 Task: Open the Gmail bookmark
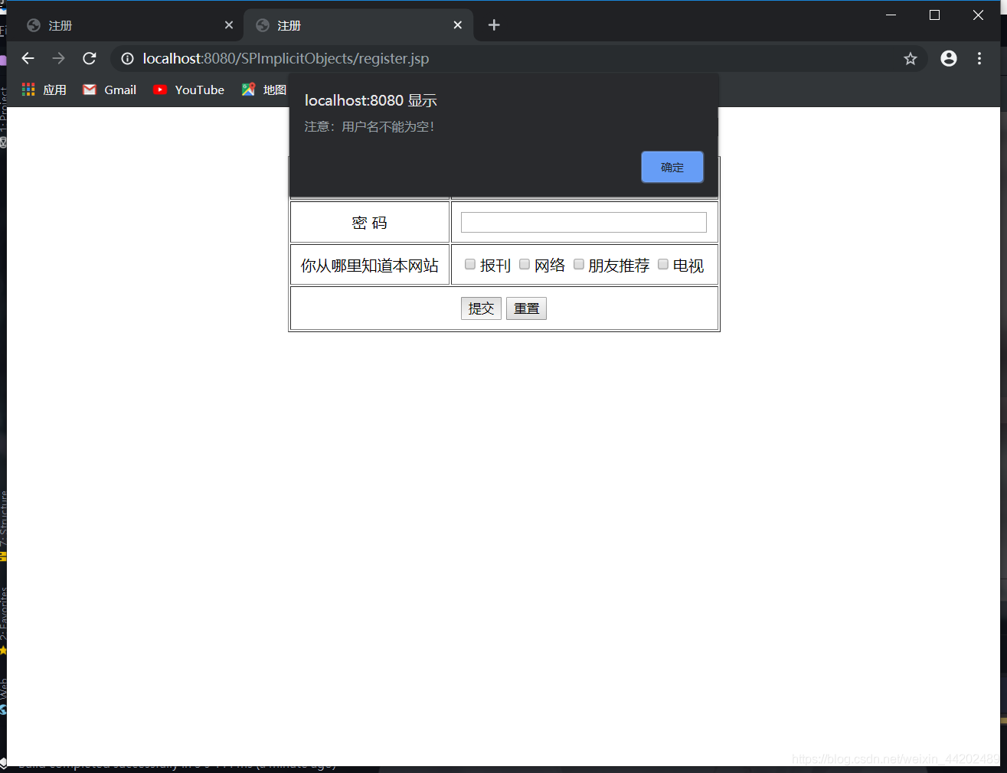(x=110, y=90)
